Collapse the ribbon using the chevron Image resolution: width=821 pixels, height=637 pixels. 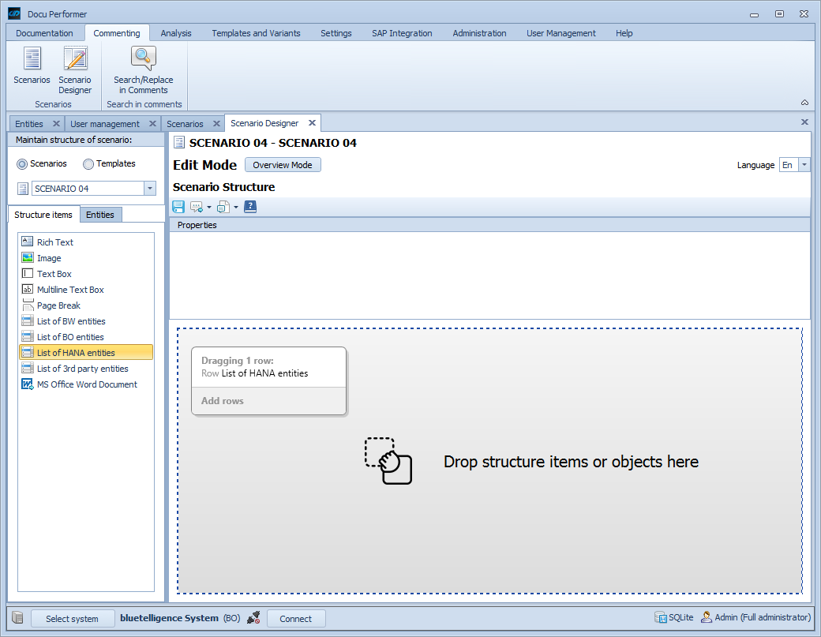point(804,103)
